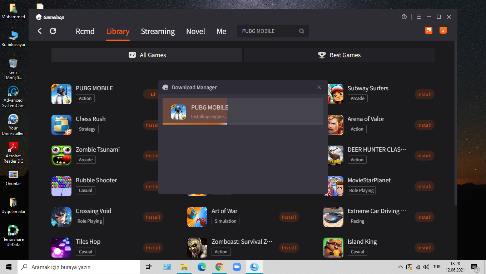Install Tiles Hop
This screenshot has height=274, width=486.
pos(153,248)
